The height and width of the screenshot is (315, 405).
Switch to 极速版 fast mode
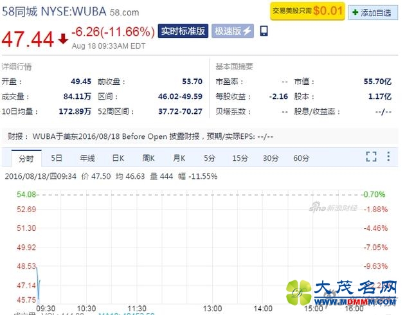233,31
